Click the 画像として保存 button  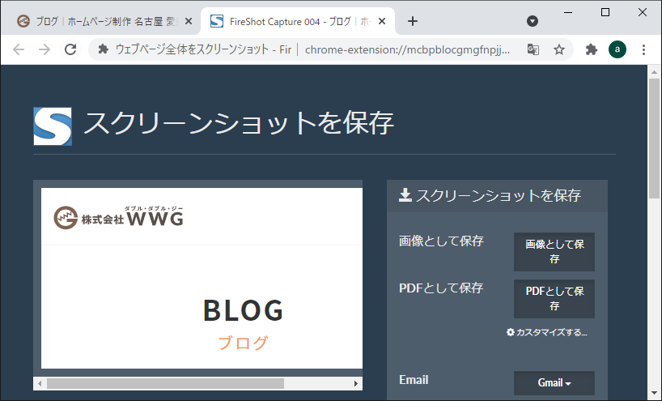[x=554, y=252]
